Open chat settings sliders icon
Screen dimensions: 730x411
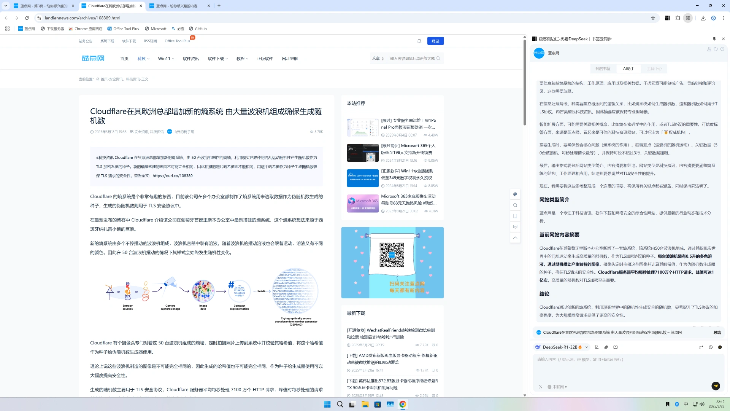coord(701,347)
